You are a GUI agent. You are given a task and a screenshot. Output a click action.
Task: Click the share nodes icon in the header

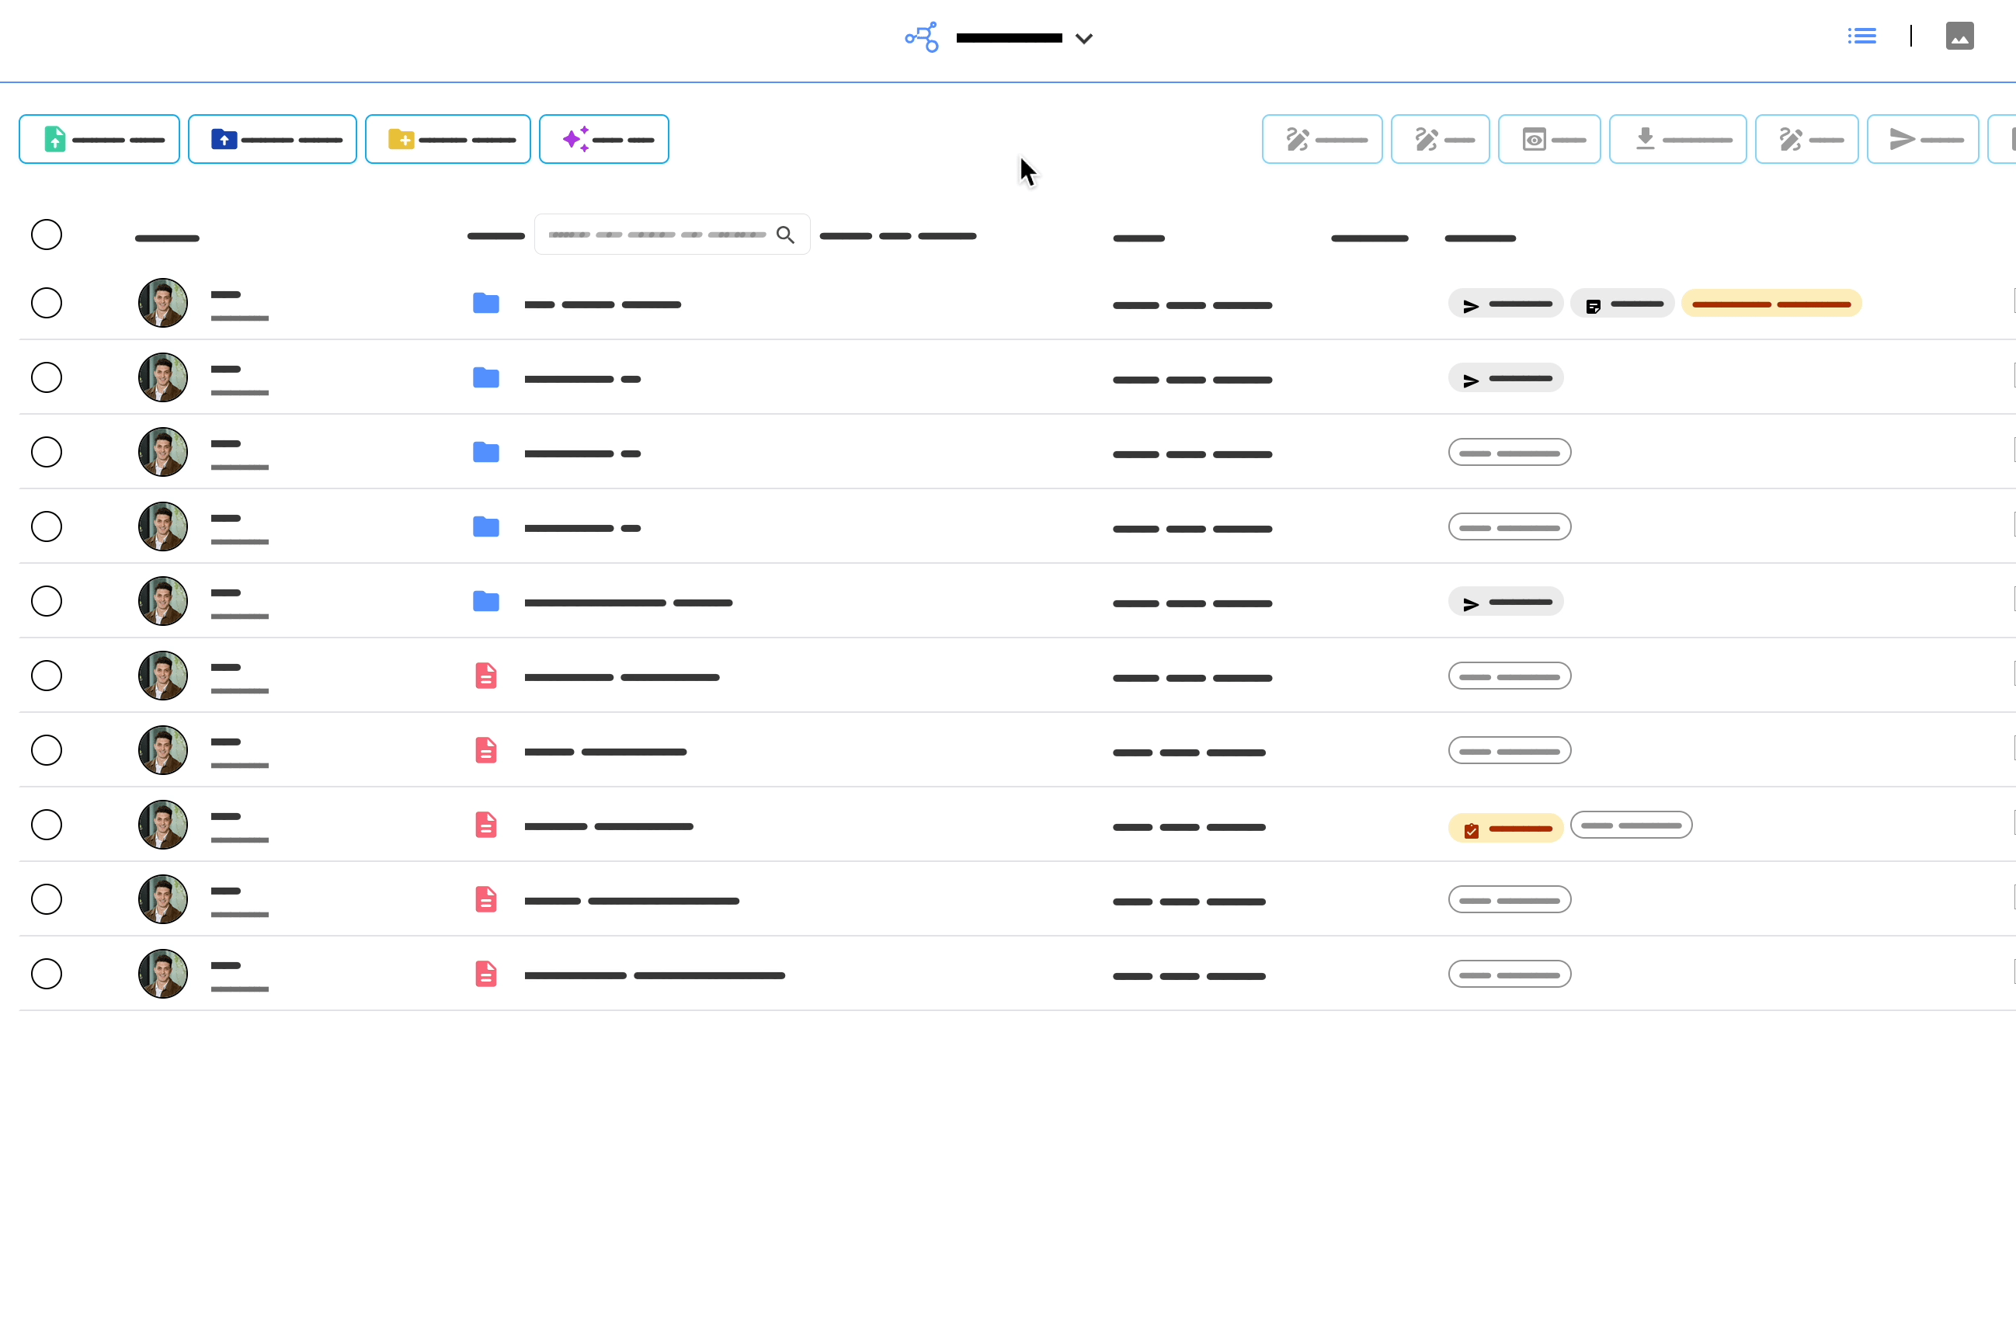(920, 37)
